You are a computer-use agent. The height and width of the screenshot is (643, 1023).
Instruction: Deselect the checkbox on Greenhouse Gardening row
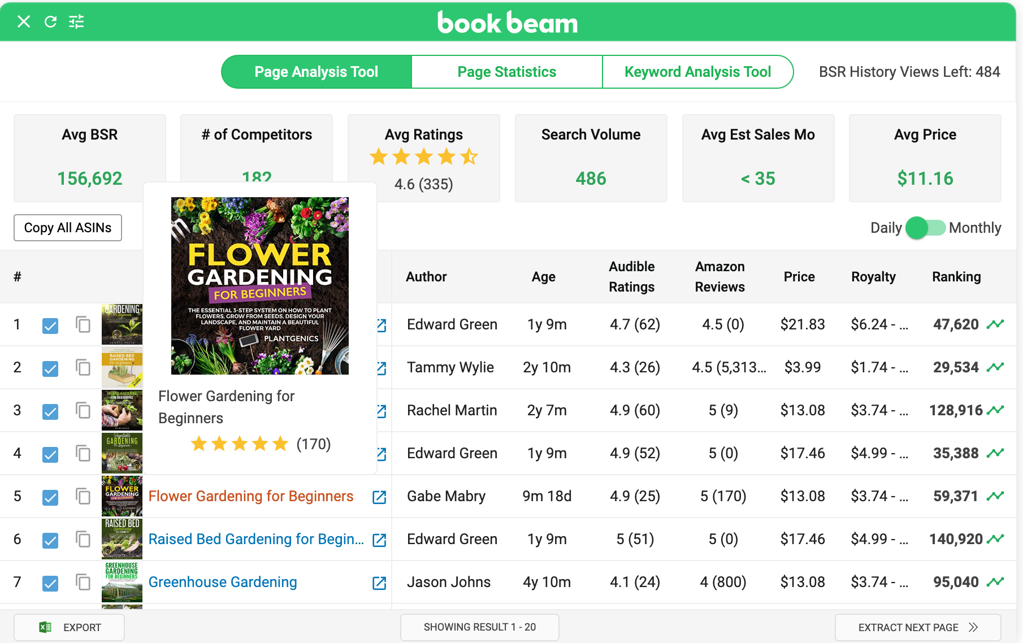50,583
